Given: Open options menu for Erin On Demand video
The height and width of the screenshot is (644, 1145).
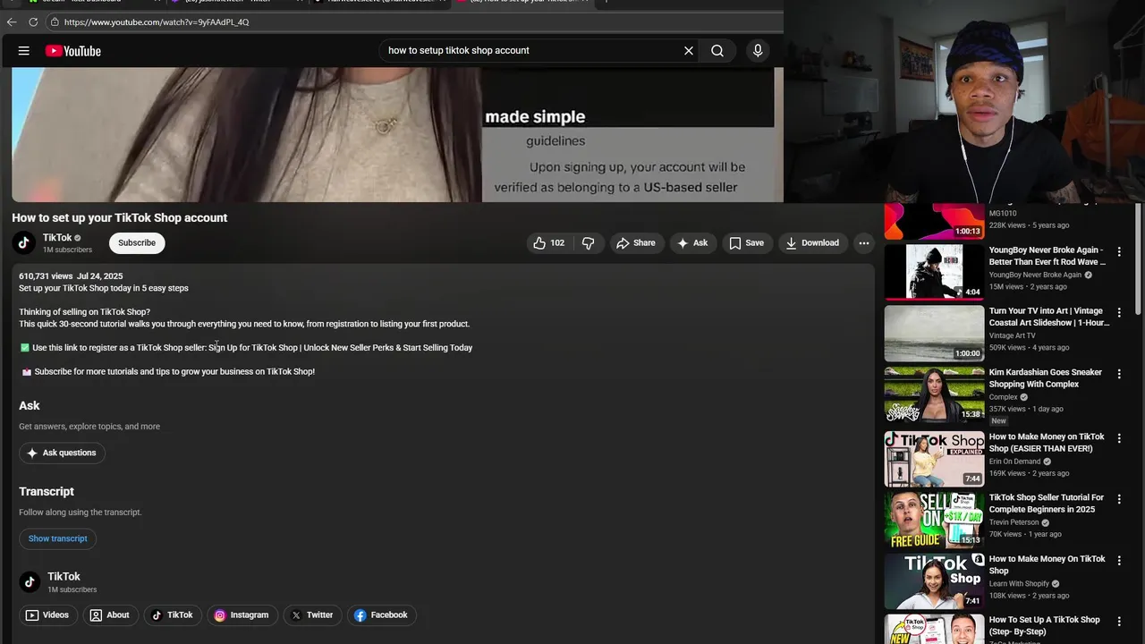Looking at the screenshot, I should tap(1119, 439).
